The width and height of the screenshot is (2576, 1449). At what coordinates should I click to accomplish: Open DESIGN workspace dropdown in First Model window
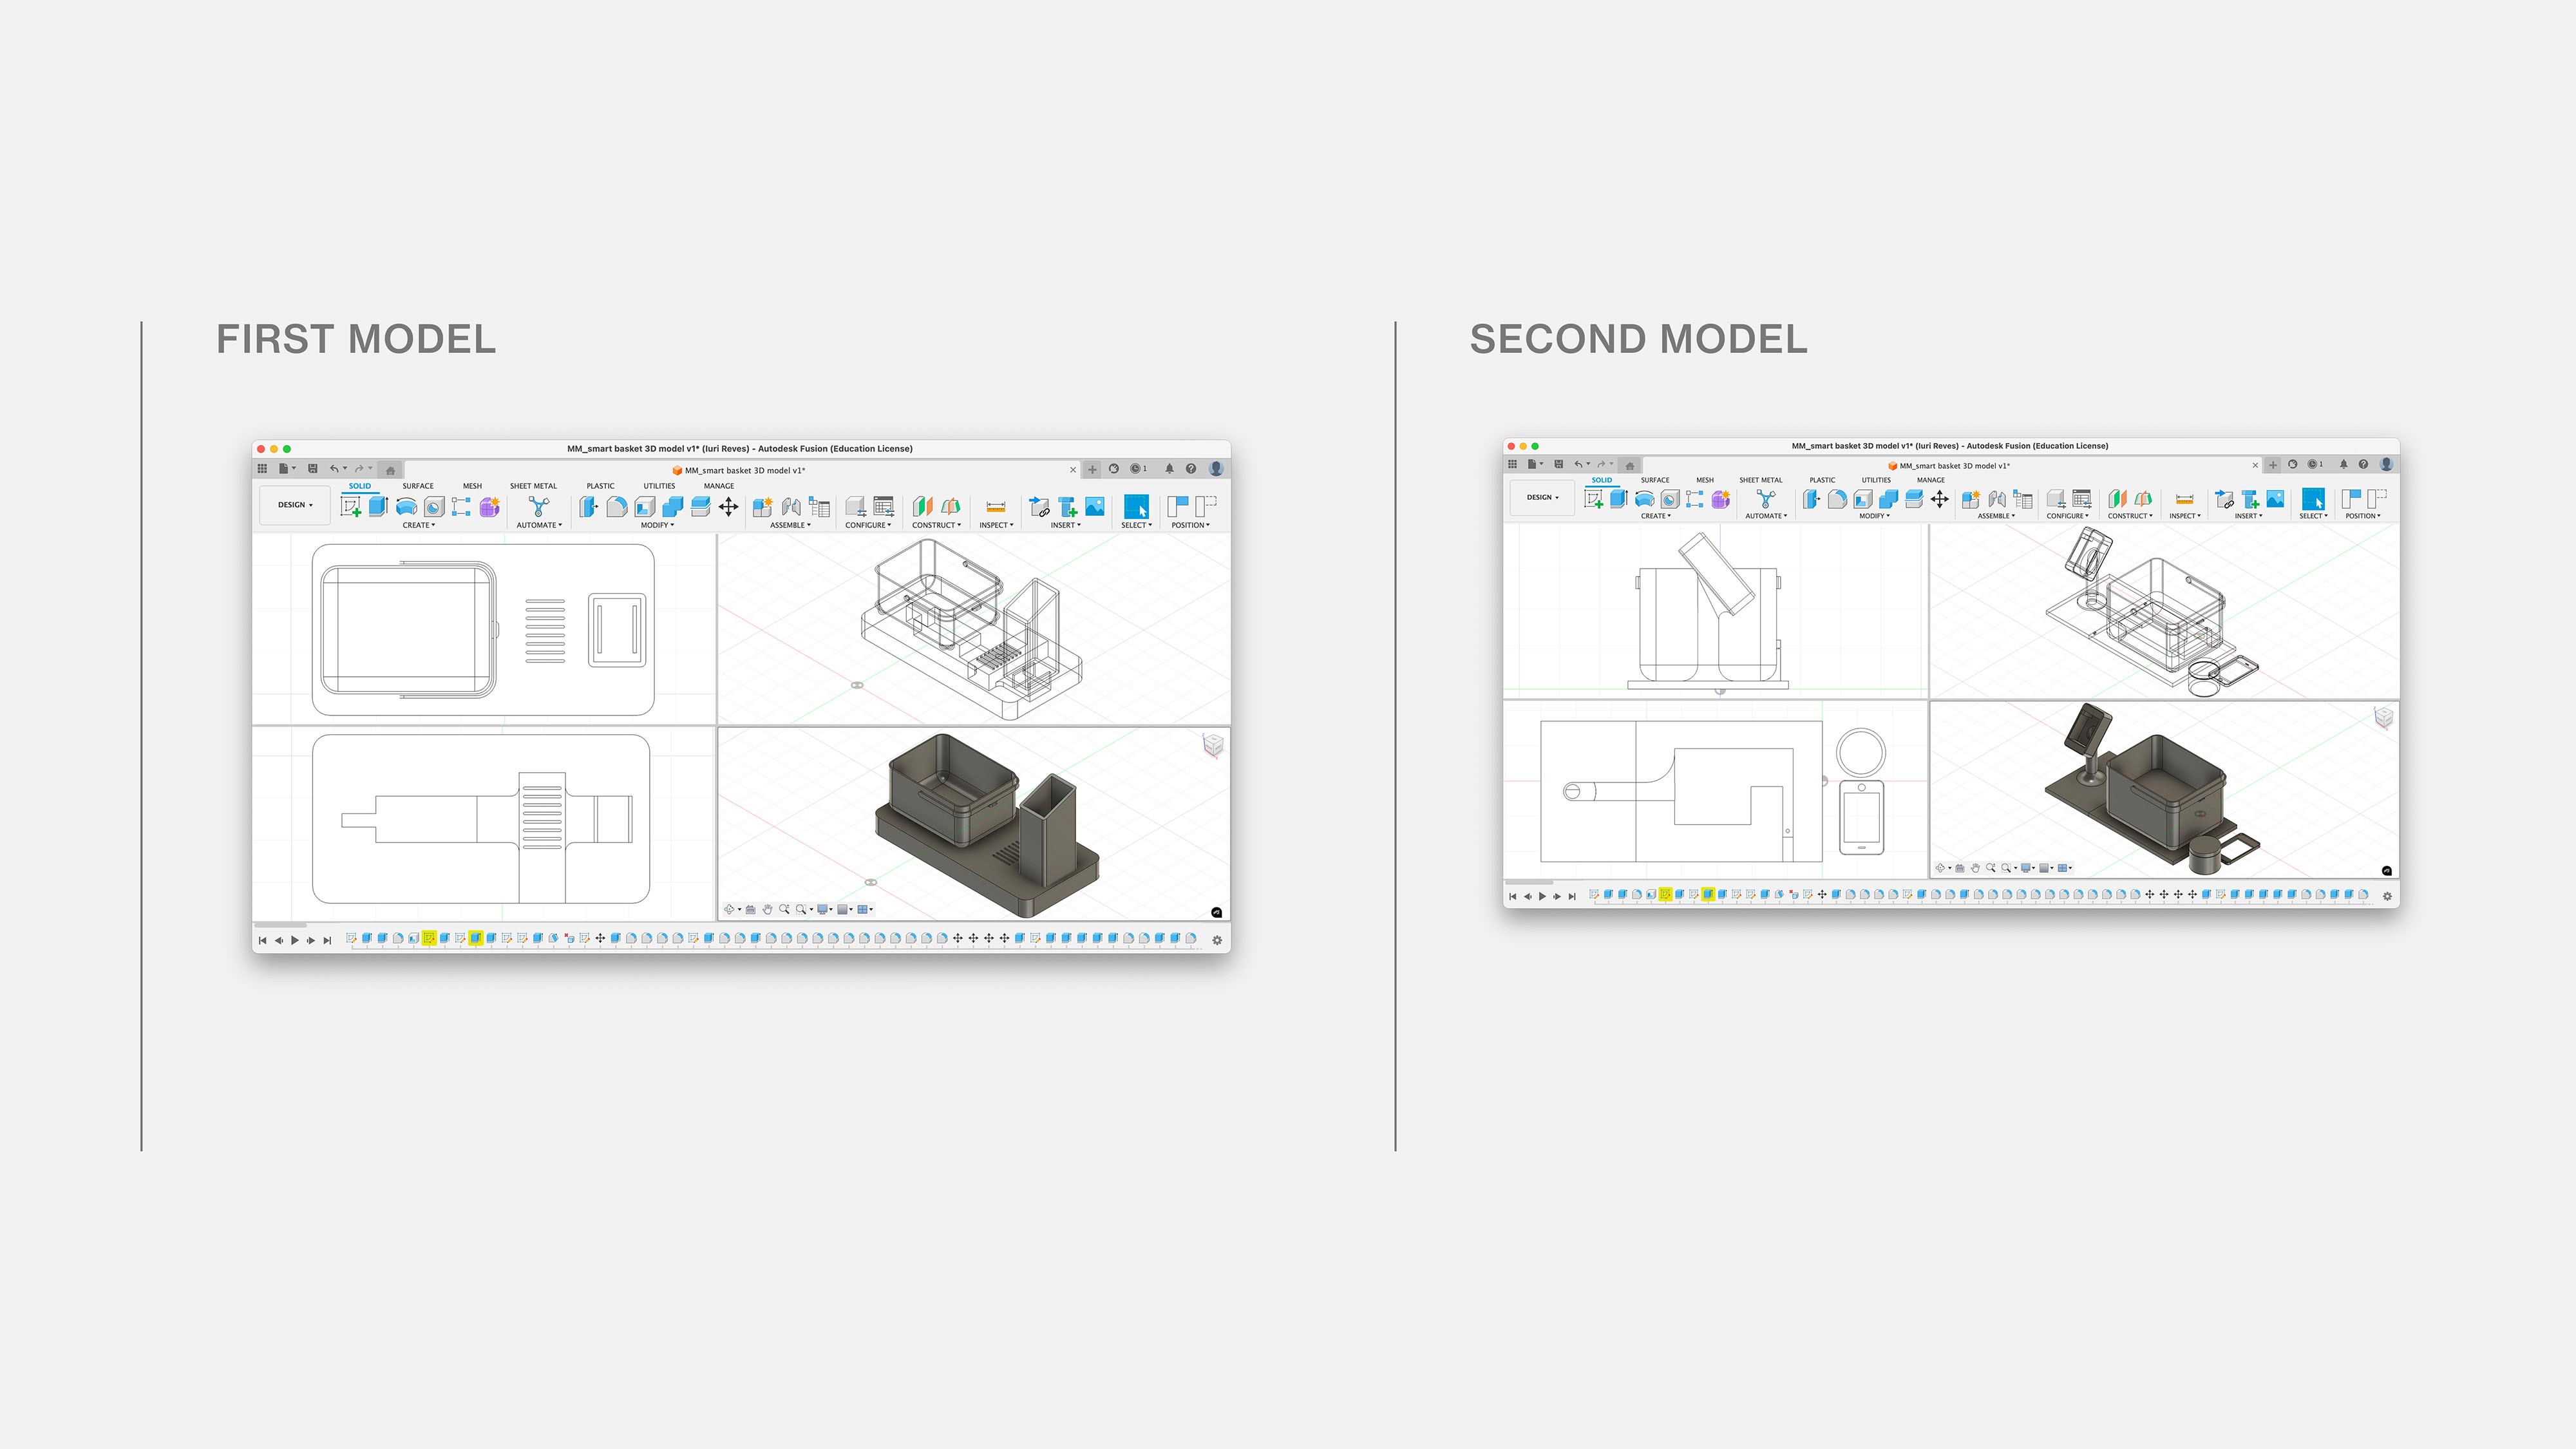[295, 505]
